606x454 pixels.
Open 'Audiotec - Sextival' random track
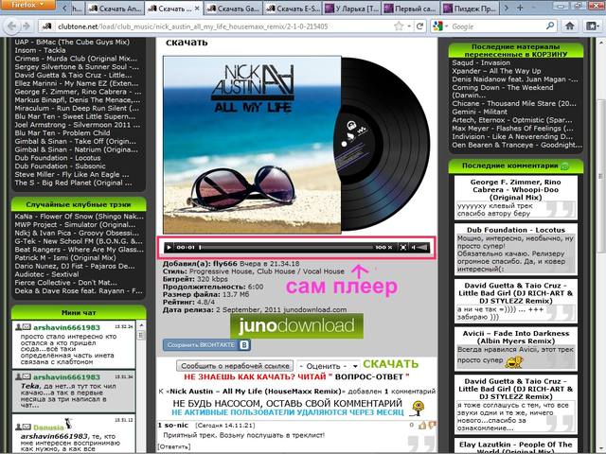coord(46,274)
